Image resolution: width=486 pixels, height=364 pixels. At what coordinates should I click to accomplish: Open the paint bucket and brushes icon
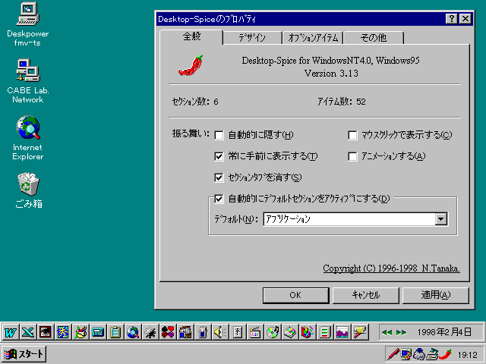pyautogui.click(x=80, y=332)
